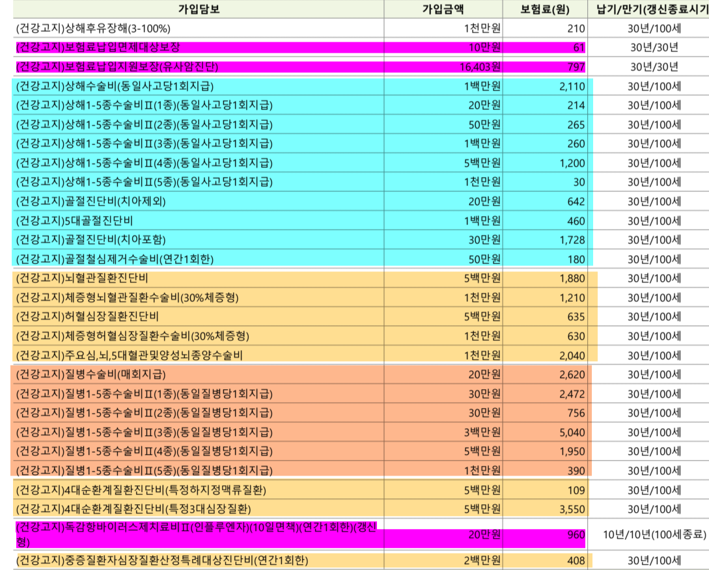
Task: Click the 797 premium value
Action: point(576,67)
